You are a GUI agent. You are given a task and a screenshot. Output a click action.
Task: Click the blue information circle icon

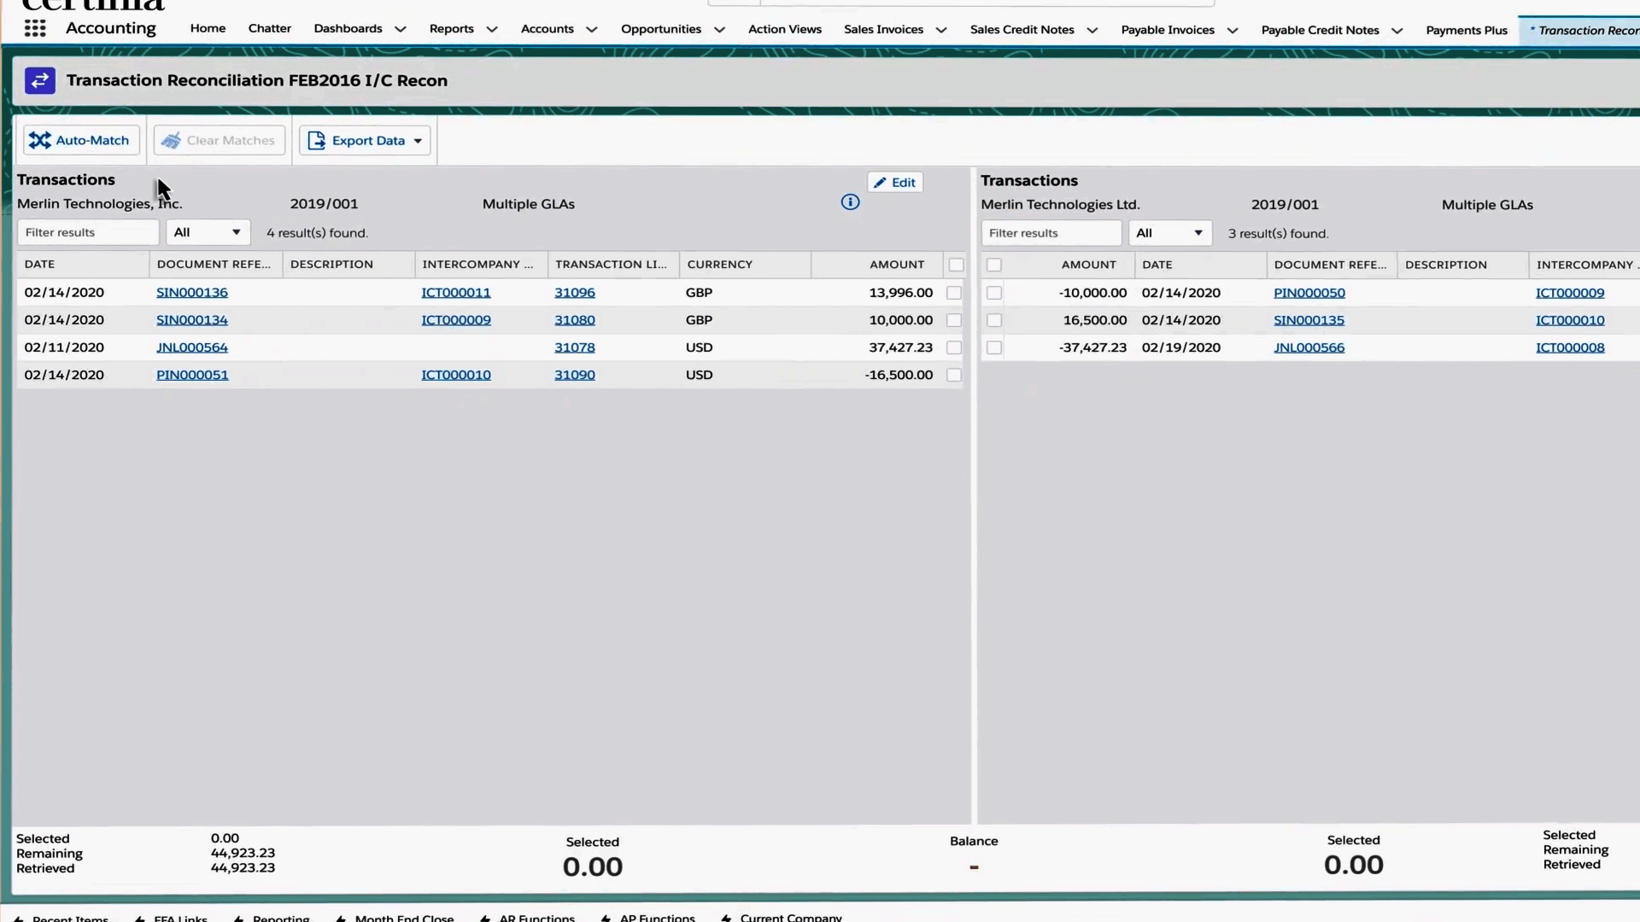(x=850, y=202)
